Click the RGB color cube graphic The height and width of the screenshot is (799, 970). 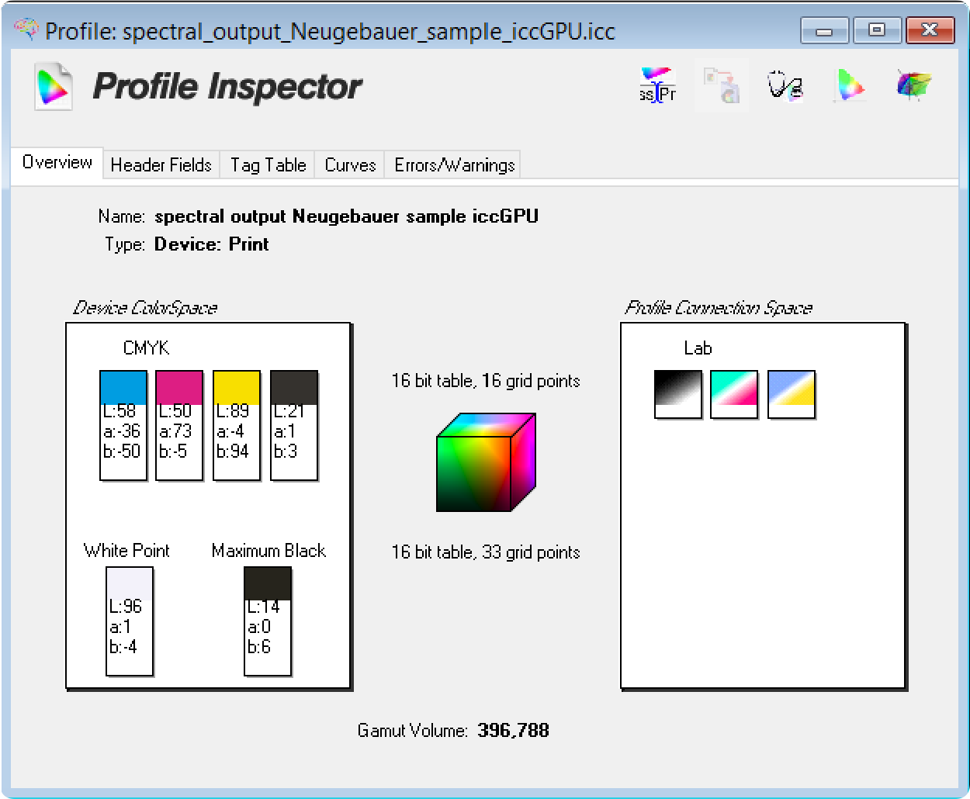click(x=486, y=463)
